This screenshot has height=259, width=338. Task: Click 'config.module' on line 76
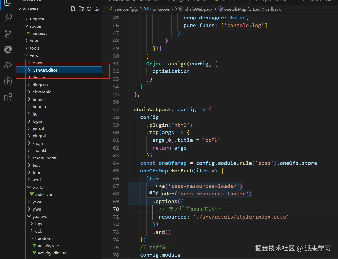pyautogui.click(x=160, y=255)
